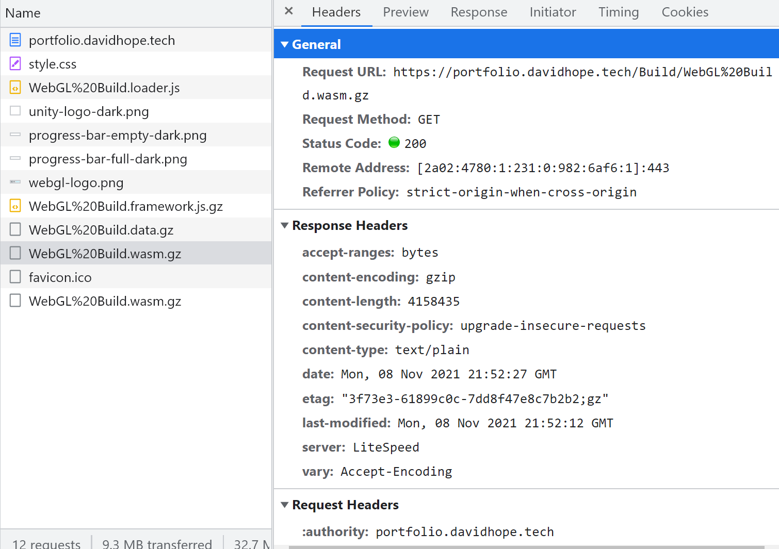Select the favicon.ico request

136,277
